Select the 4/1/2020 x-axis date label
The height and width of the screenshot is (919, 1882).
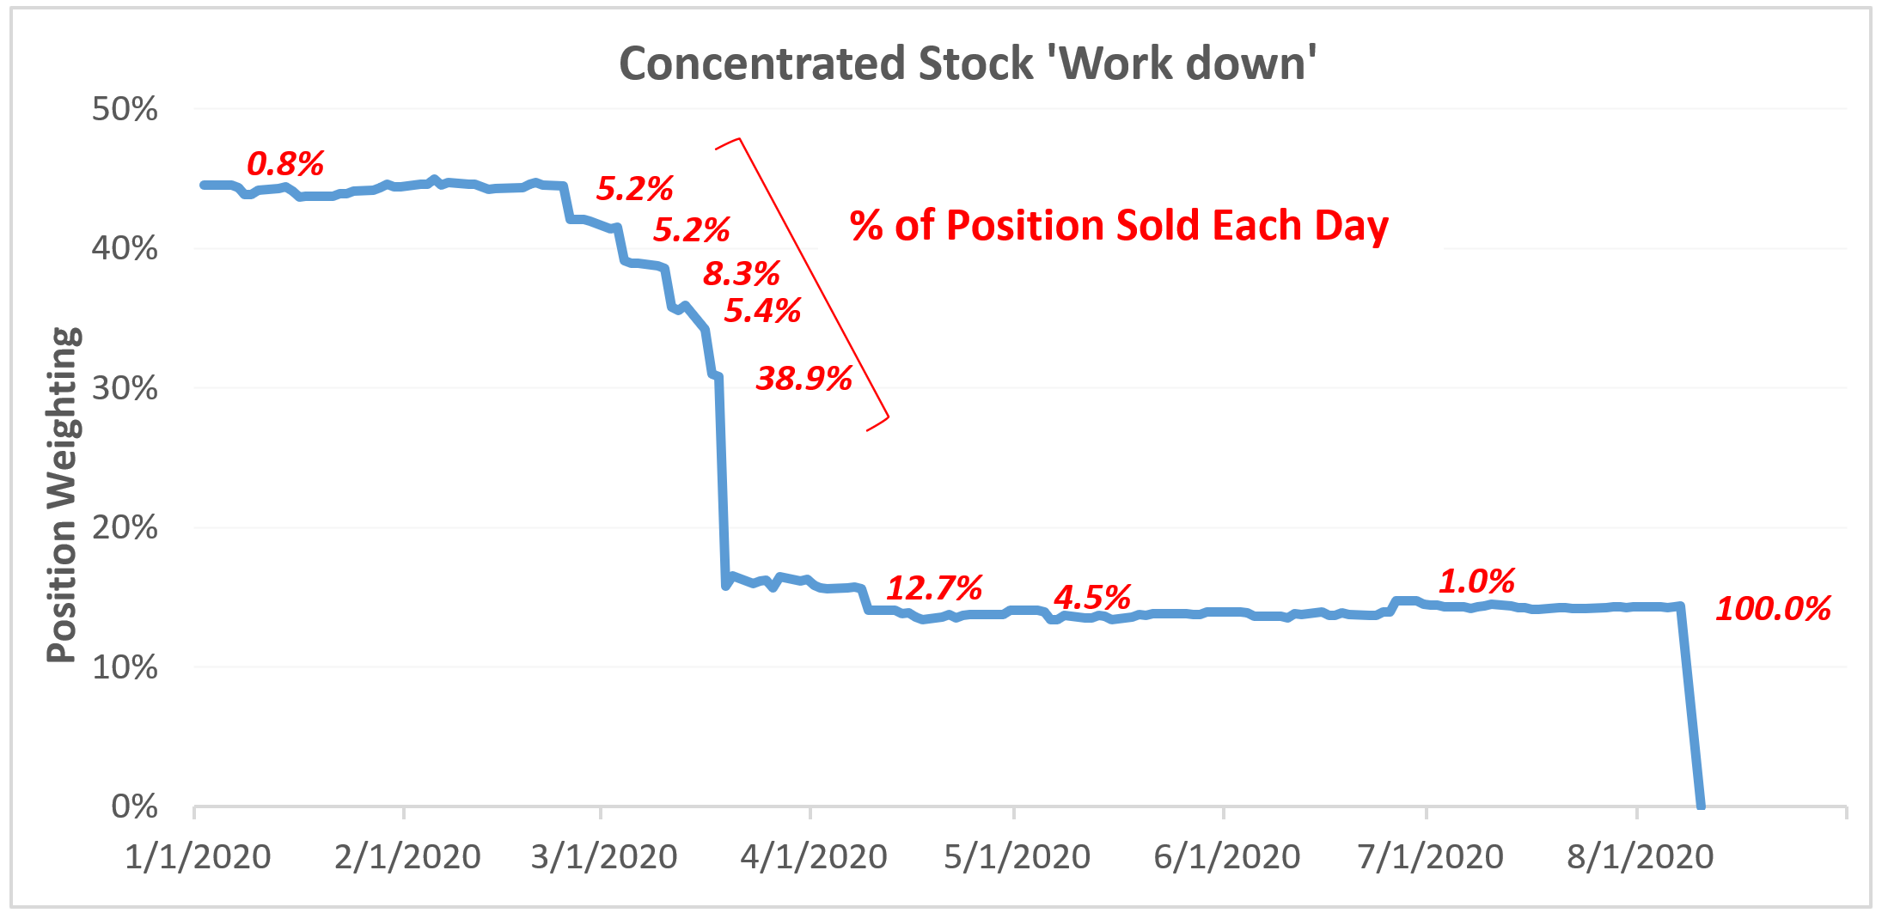(813, 856)
